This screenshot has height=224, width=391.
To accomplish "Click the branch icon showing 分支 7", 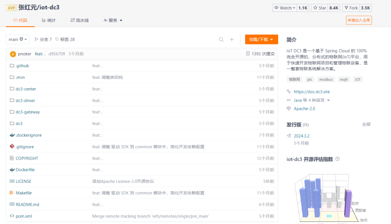I will pyautogui.click(x=36, y=39).
